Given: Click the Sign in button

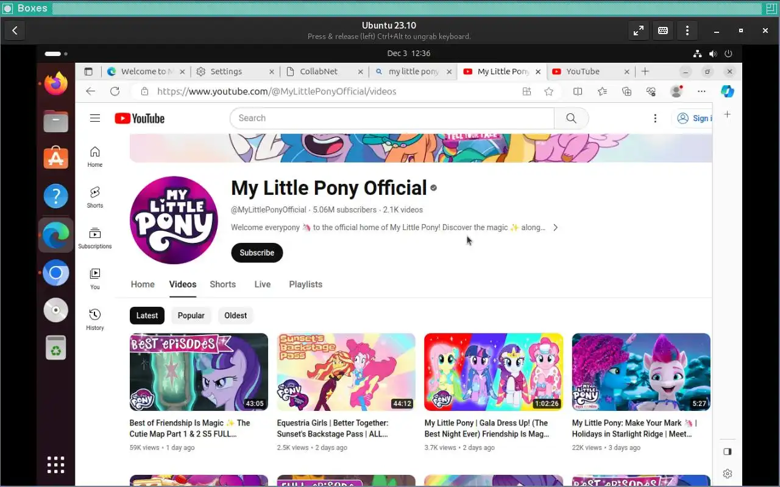Looking at the screenshot, I should coord(693,118).
